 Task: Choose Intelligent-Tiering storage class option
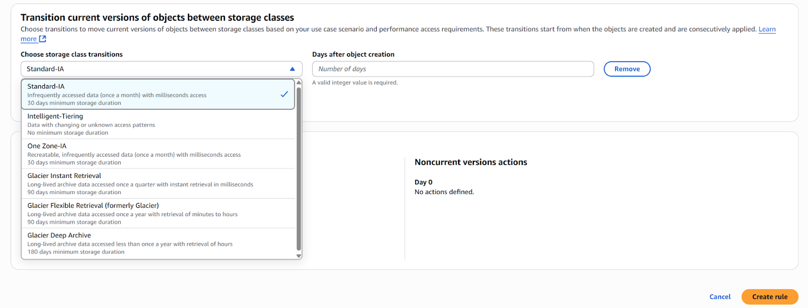click(158, 124)
